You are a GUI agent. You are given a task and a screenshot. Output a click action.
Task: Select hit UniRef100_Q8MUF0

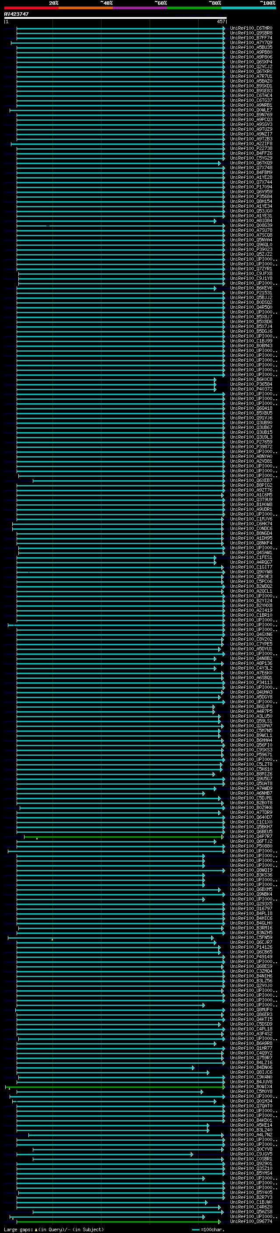point(251,1010)
